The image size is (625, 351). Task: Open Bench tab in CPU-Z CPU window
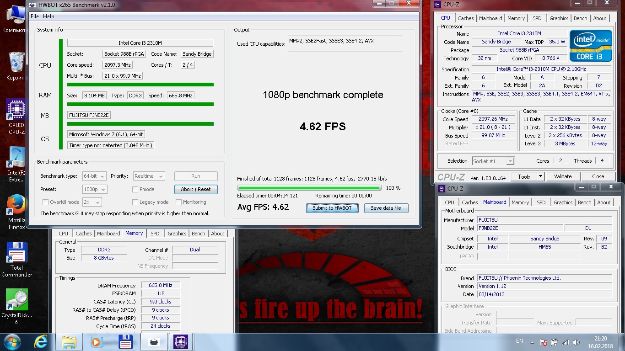(581, 18)
